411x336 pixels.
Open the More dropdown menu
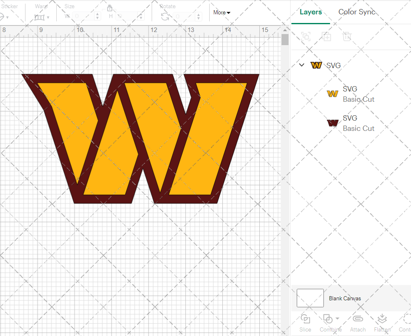click(x=222, y=13)
